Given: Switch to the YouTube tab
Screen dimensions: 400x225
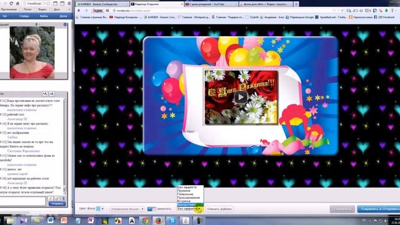Looking at the screenshot, I should pos(211,4).
